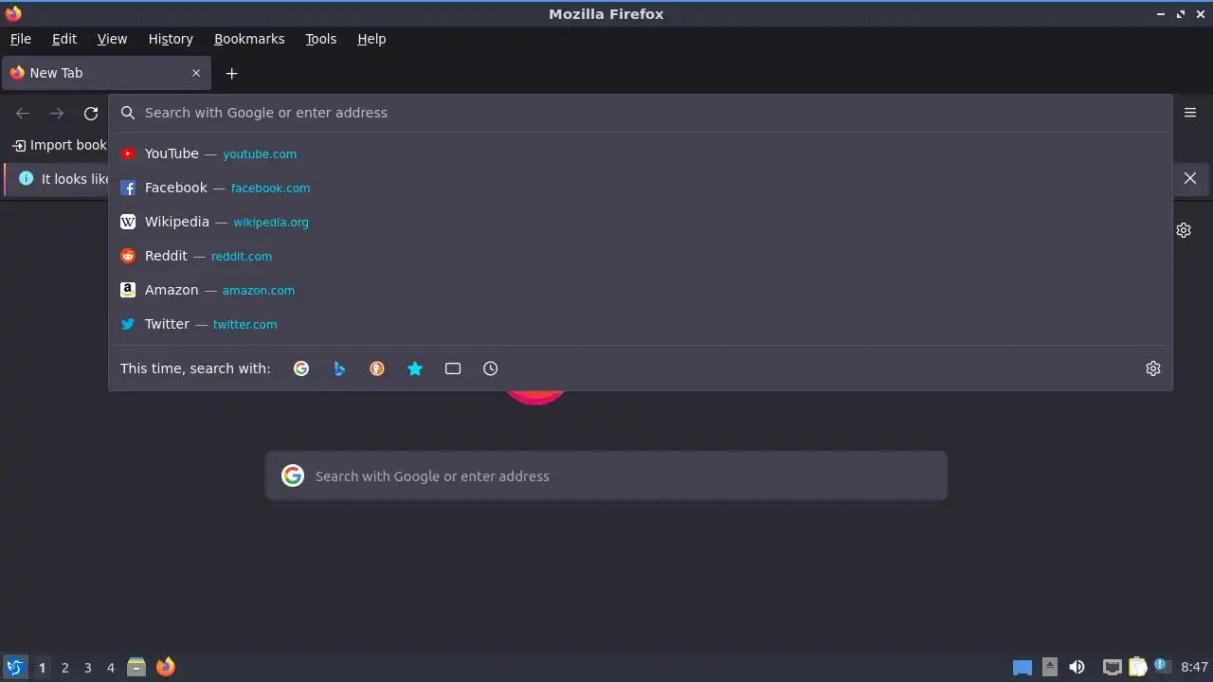Open the New Tab personalize gear icon
Viewport: 1213px width, 682px height.
tap(1184, 230)
